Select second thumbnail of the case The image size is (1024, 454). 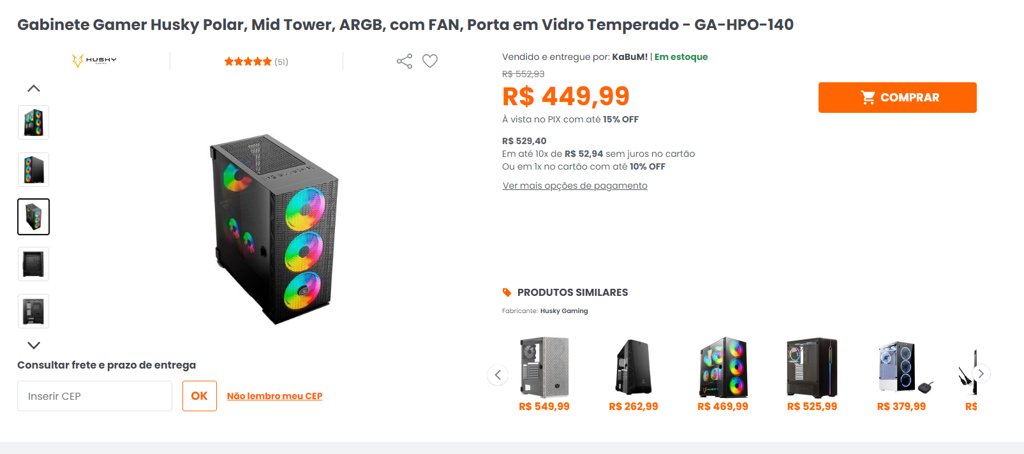(x=33, y=170)
